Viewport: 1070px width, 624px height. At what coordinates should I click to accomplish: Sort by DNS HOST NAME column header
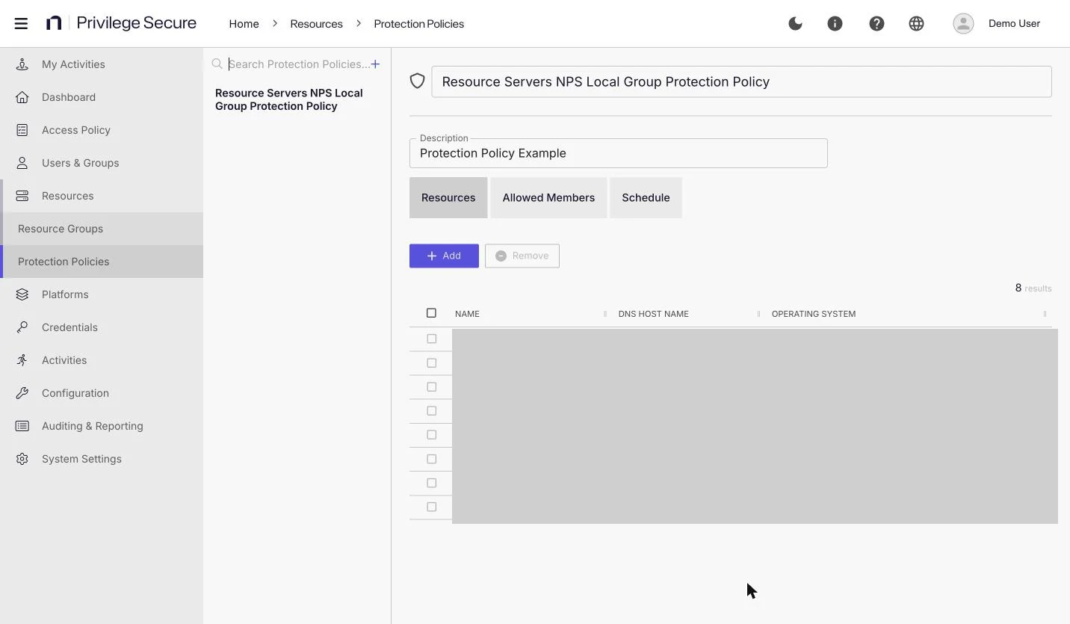point(653,314)
